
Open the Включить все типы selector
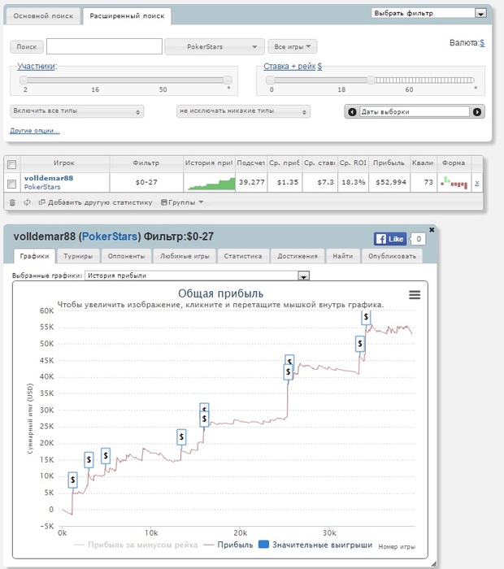coord(77,111)
